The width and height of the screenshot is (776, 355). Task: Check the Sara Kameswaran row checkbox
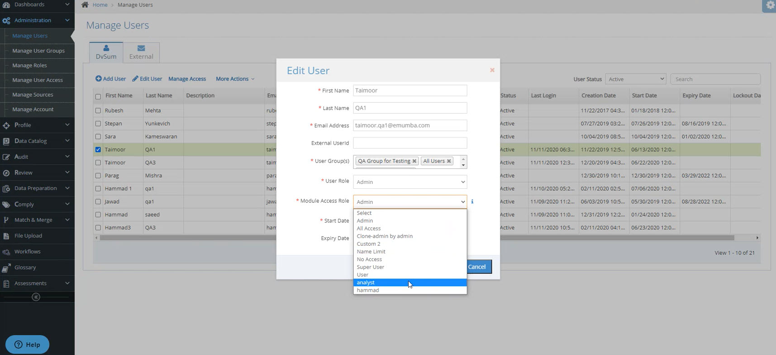click(x=98, y=136)
